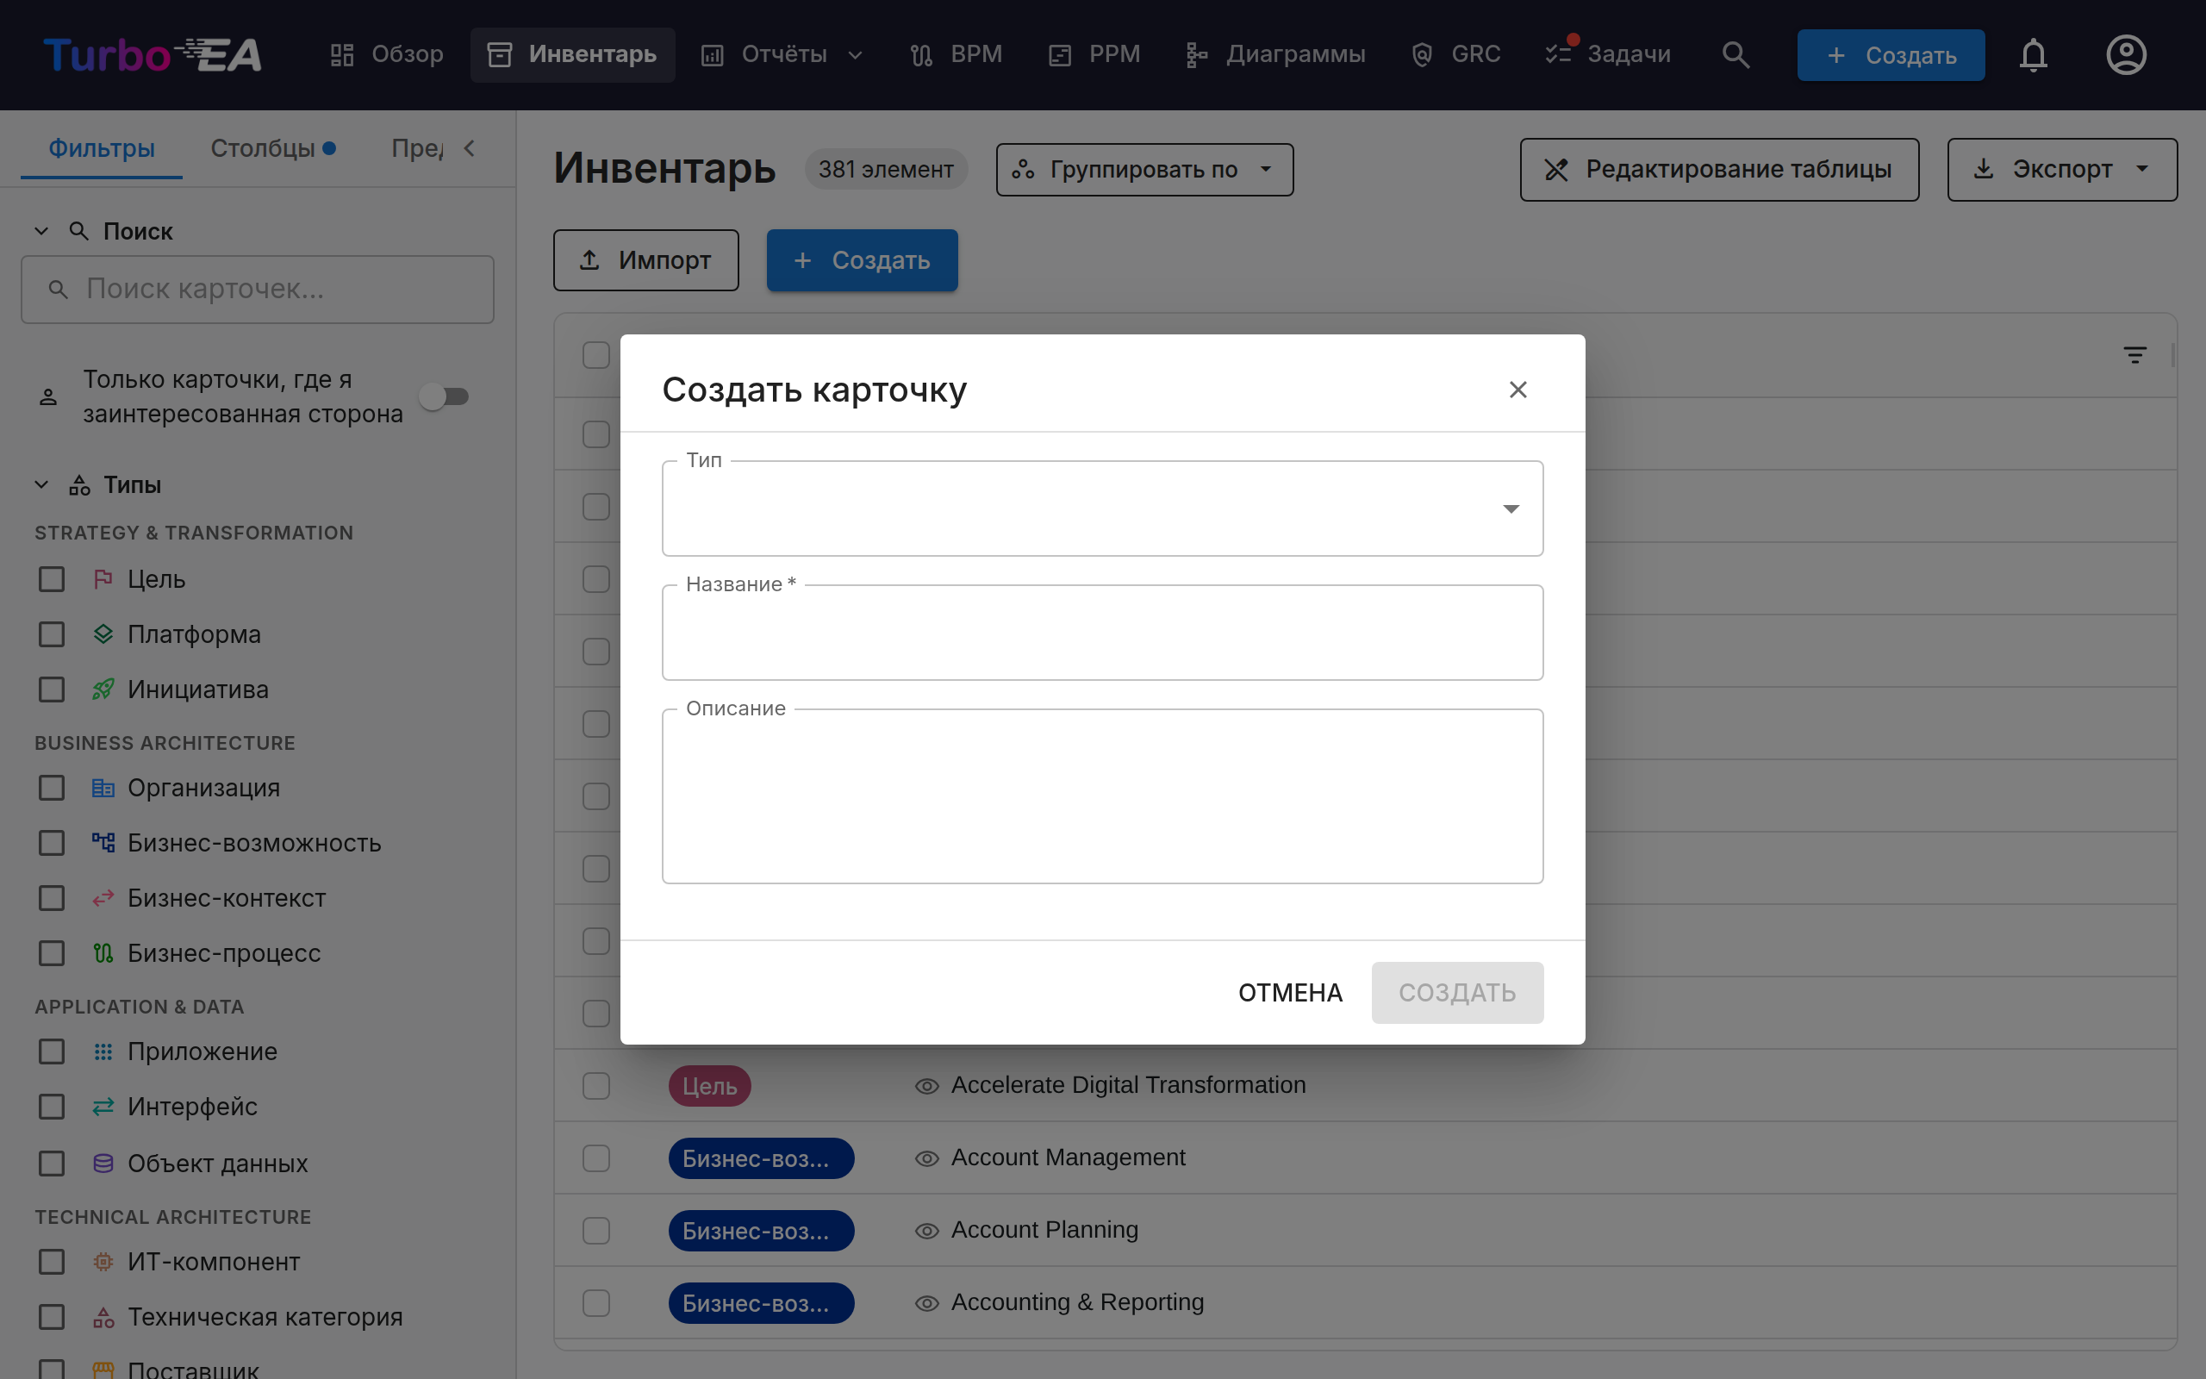Click the Turbo EA logo
The image size is (2206, 1379).
[x=153, y=54]
